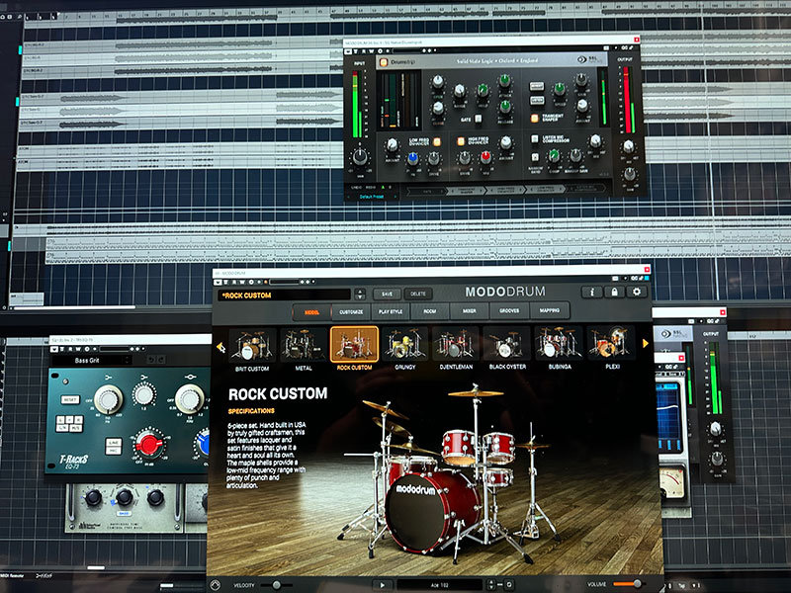Open the Model tab in MODO DRUM
791x593 pixels.
point(312,312)
